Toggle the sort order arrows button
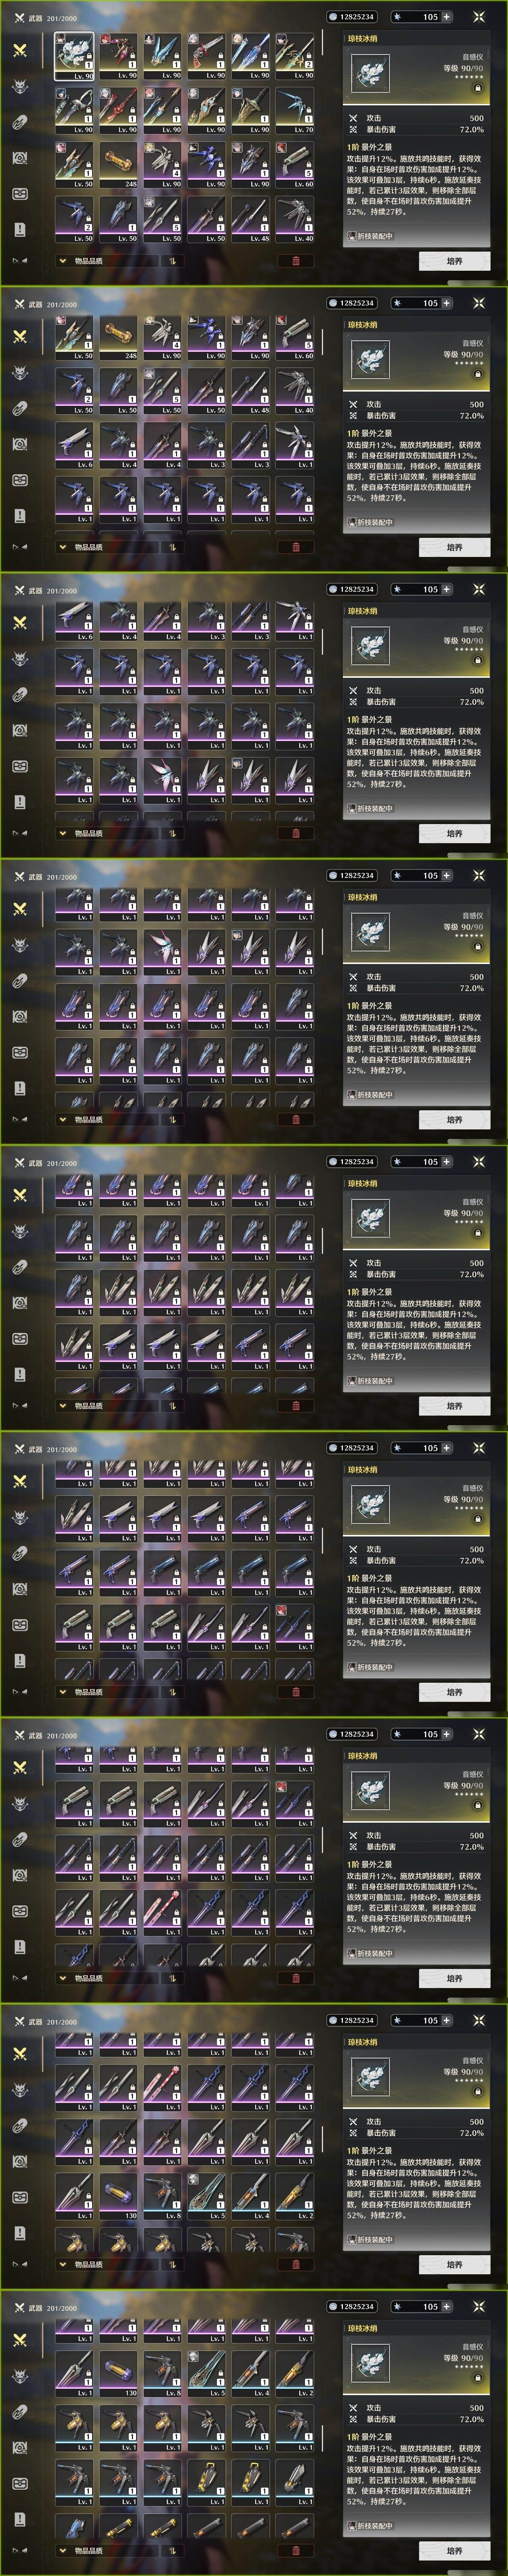This screenshot has height=2576, width=508. [x=171, y=261]
